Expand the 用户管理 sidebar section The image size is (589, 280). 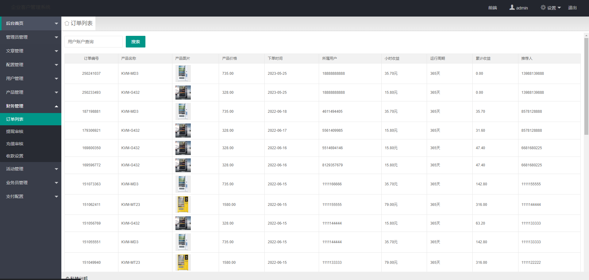click(x=31, y=78)
